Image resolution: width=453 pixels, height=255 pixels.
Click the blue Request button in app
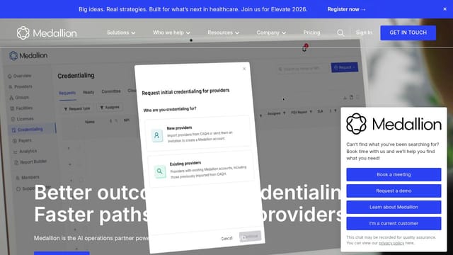tap(345, 67)
